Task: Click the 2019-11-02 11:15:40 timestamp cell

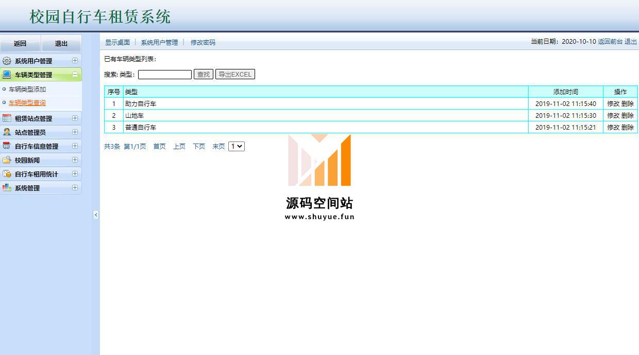Action: tap(566, 103)
